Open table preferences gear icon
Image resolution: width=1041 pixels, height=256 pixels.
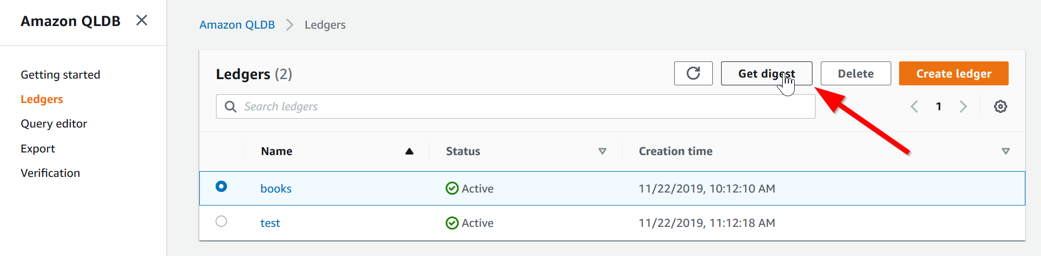1000,107
